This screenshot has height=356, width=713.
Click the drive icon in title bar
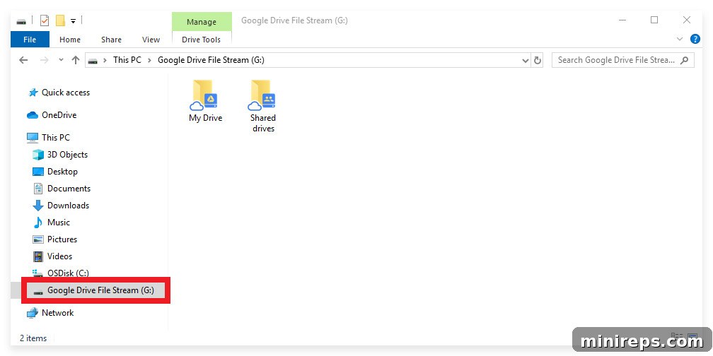pos(21,21)
